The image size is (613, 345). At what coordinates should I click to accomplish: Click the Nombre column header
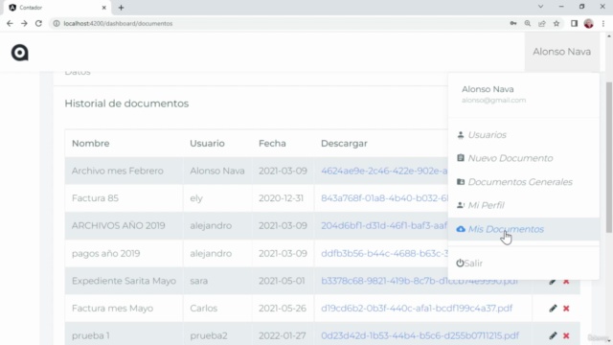(x=91, y=144)
